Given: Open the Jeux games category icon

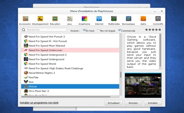Looking at the screenshot, I should pyautogui.click(x=69, y=19).
